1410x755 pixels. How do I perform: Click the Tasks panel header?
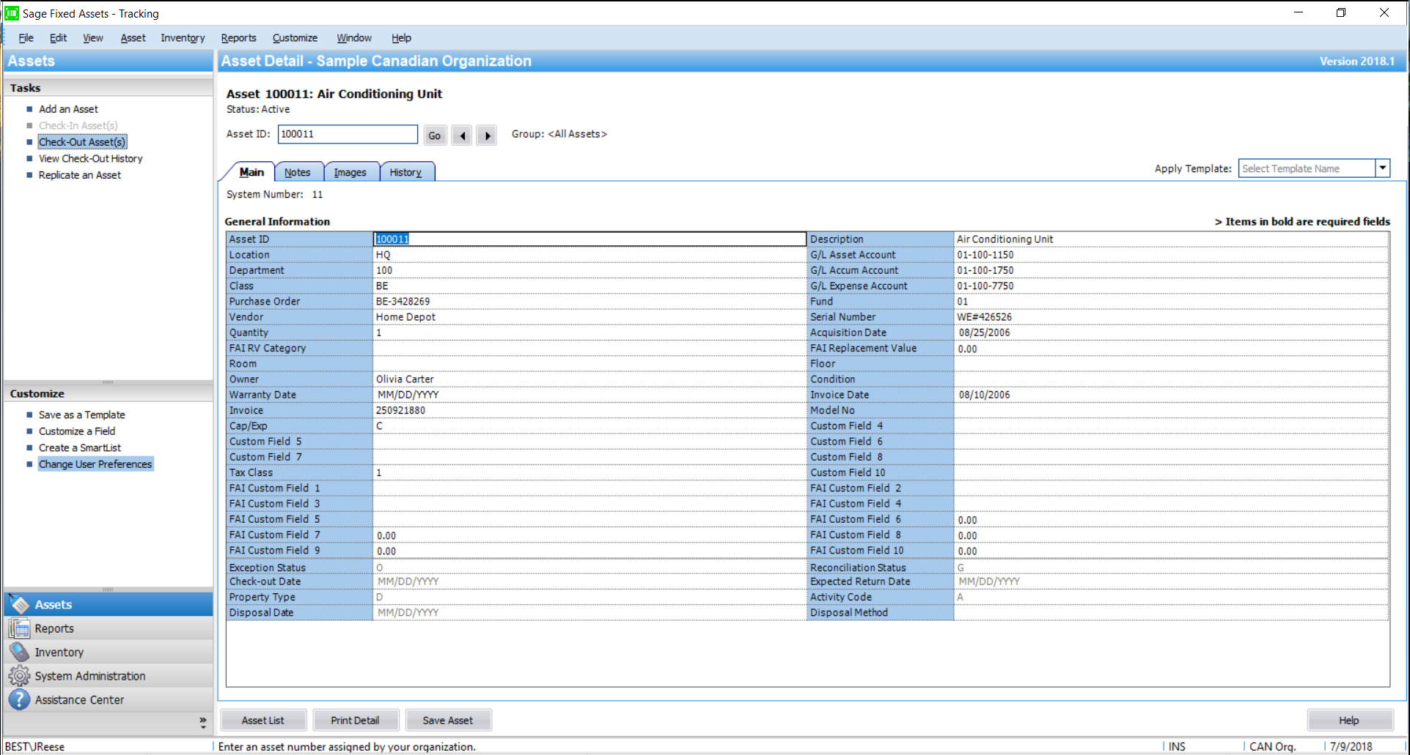click(x=108, y=88)
